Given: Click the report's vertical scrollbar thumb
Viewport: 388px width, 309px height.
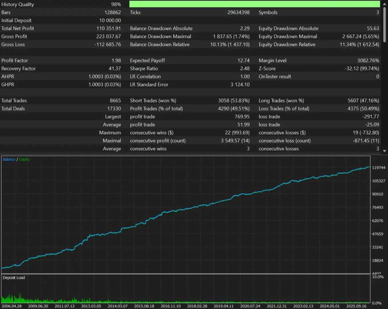Looking at the screenshot, I should tap(385, 25).
